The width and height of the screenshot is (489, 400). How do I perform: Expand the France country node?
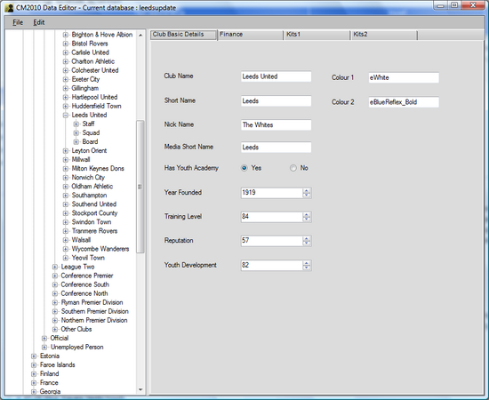[x=34, y=383]
